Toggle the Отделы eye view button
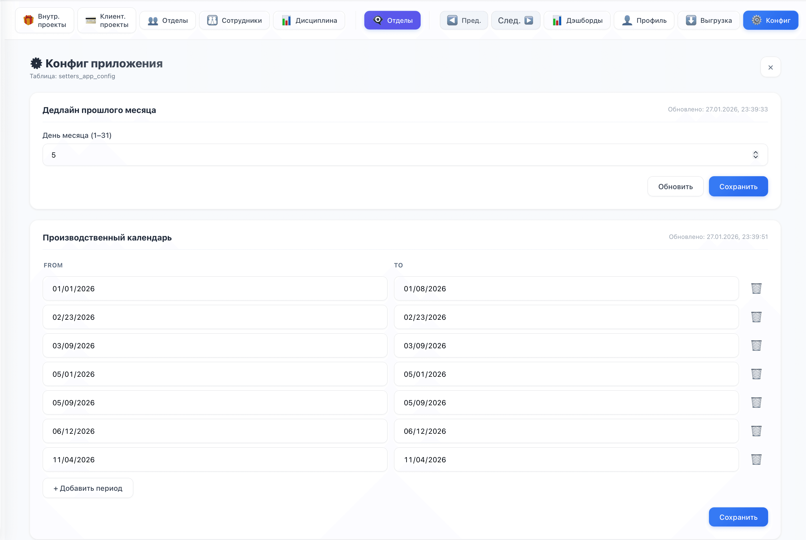The image size is (806, 540). coord(392,20)
